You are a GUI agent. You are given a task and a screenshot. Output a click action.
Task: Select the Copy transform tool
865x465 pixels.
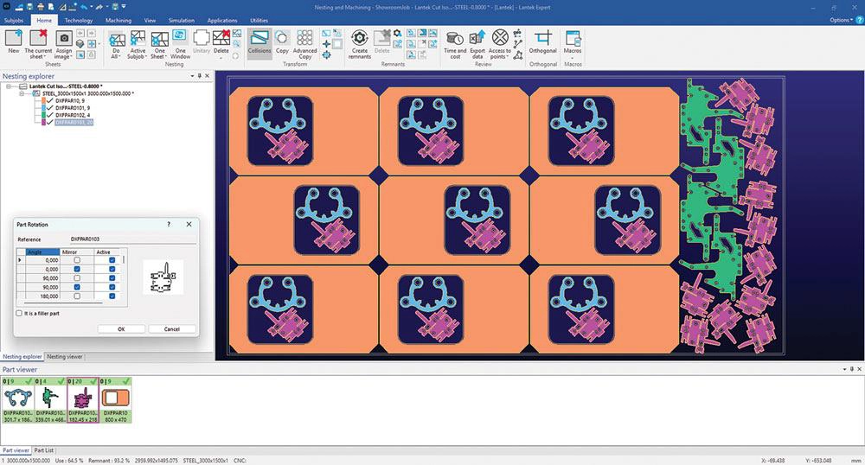pyautogui.click(x=282, y=39)
